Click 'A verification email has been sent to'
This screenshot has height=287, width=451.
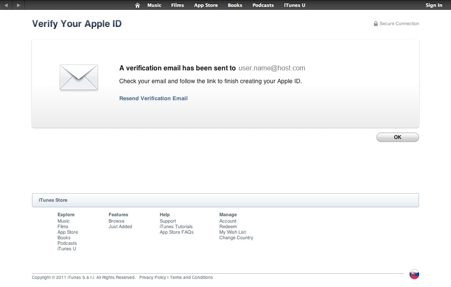(178, 68)
